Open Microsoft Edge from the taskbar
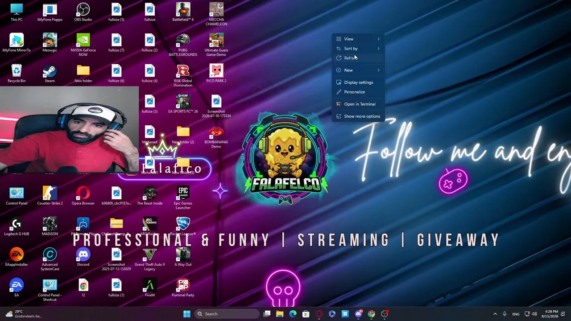The image size is (571, 321). (x=293, y=314)
